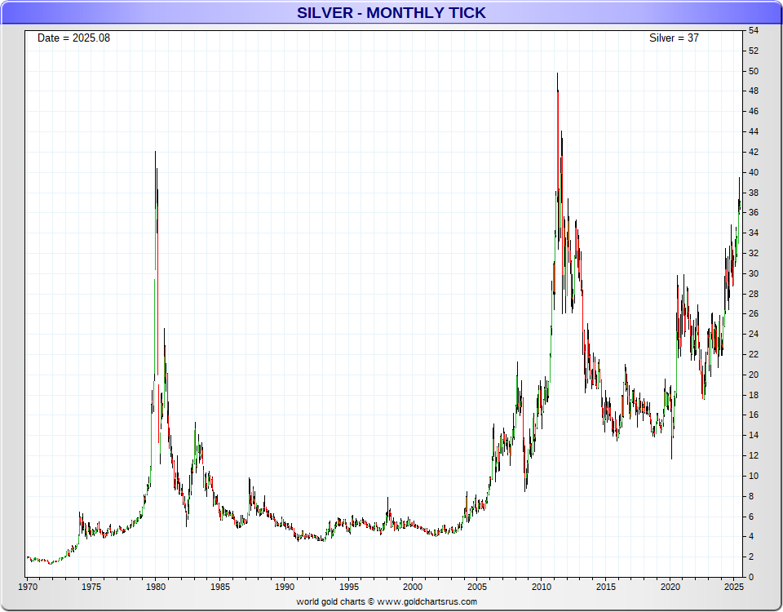Select the Date = 2025.08 label
Image resolution: width=783 pixels, height=612 pixels.
tap(74, 38)
